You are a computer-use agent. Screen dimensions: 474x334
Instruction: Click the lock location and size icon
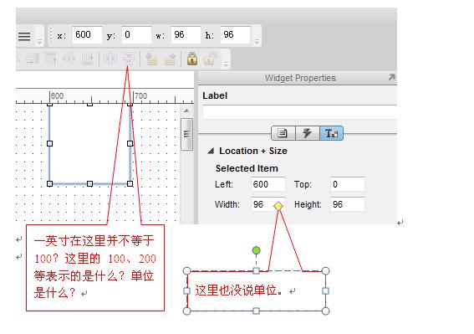pos(192,59)
